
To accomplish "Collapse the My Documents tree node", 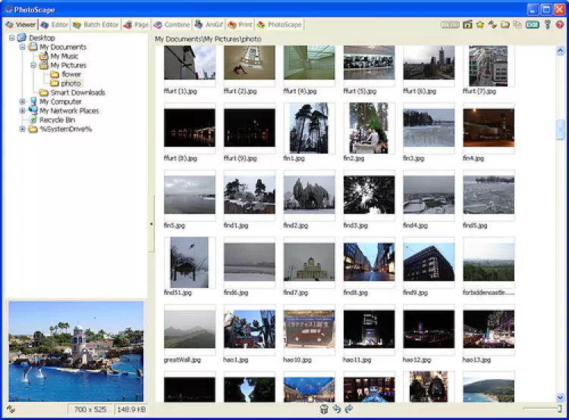I will click(23, 47).
